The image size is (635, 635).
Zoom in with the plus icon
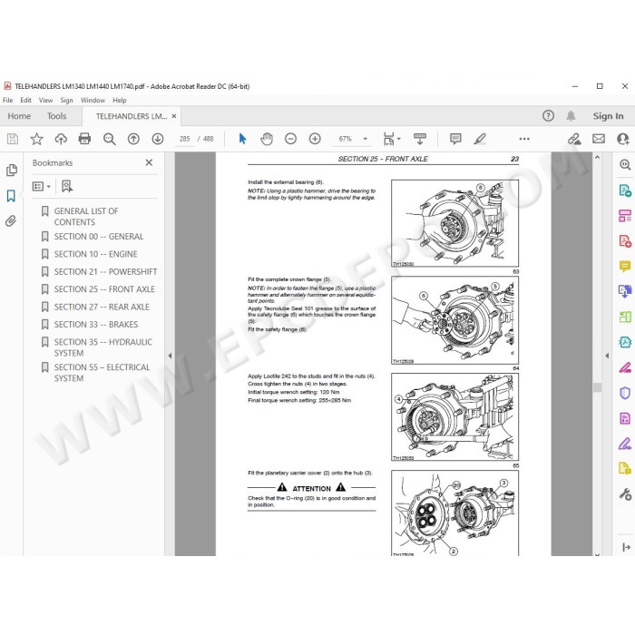pos(315,139)
